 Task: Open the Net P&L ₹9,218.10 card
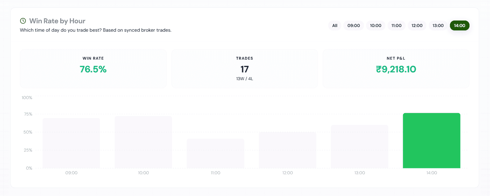pyautogui.click(x=396, y=69)
